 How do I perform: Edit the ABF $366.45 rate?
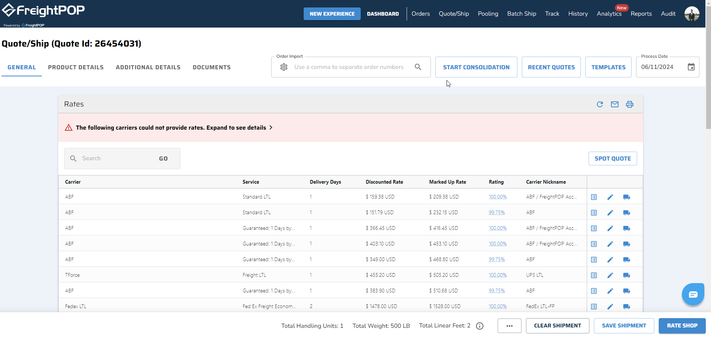click(x=610, y=228)
